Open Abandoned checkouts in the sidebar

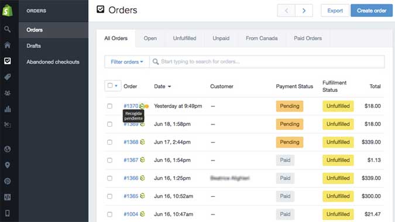[53, 62]
